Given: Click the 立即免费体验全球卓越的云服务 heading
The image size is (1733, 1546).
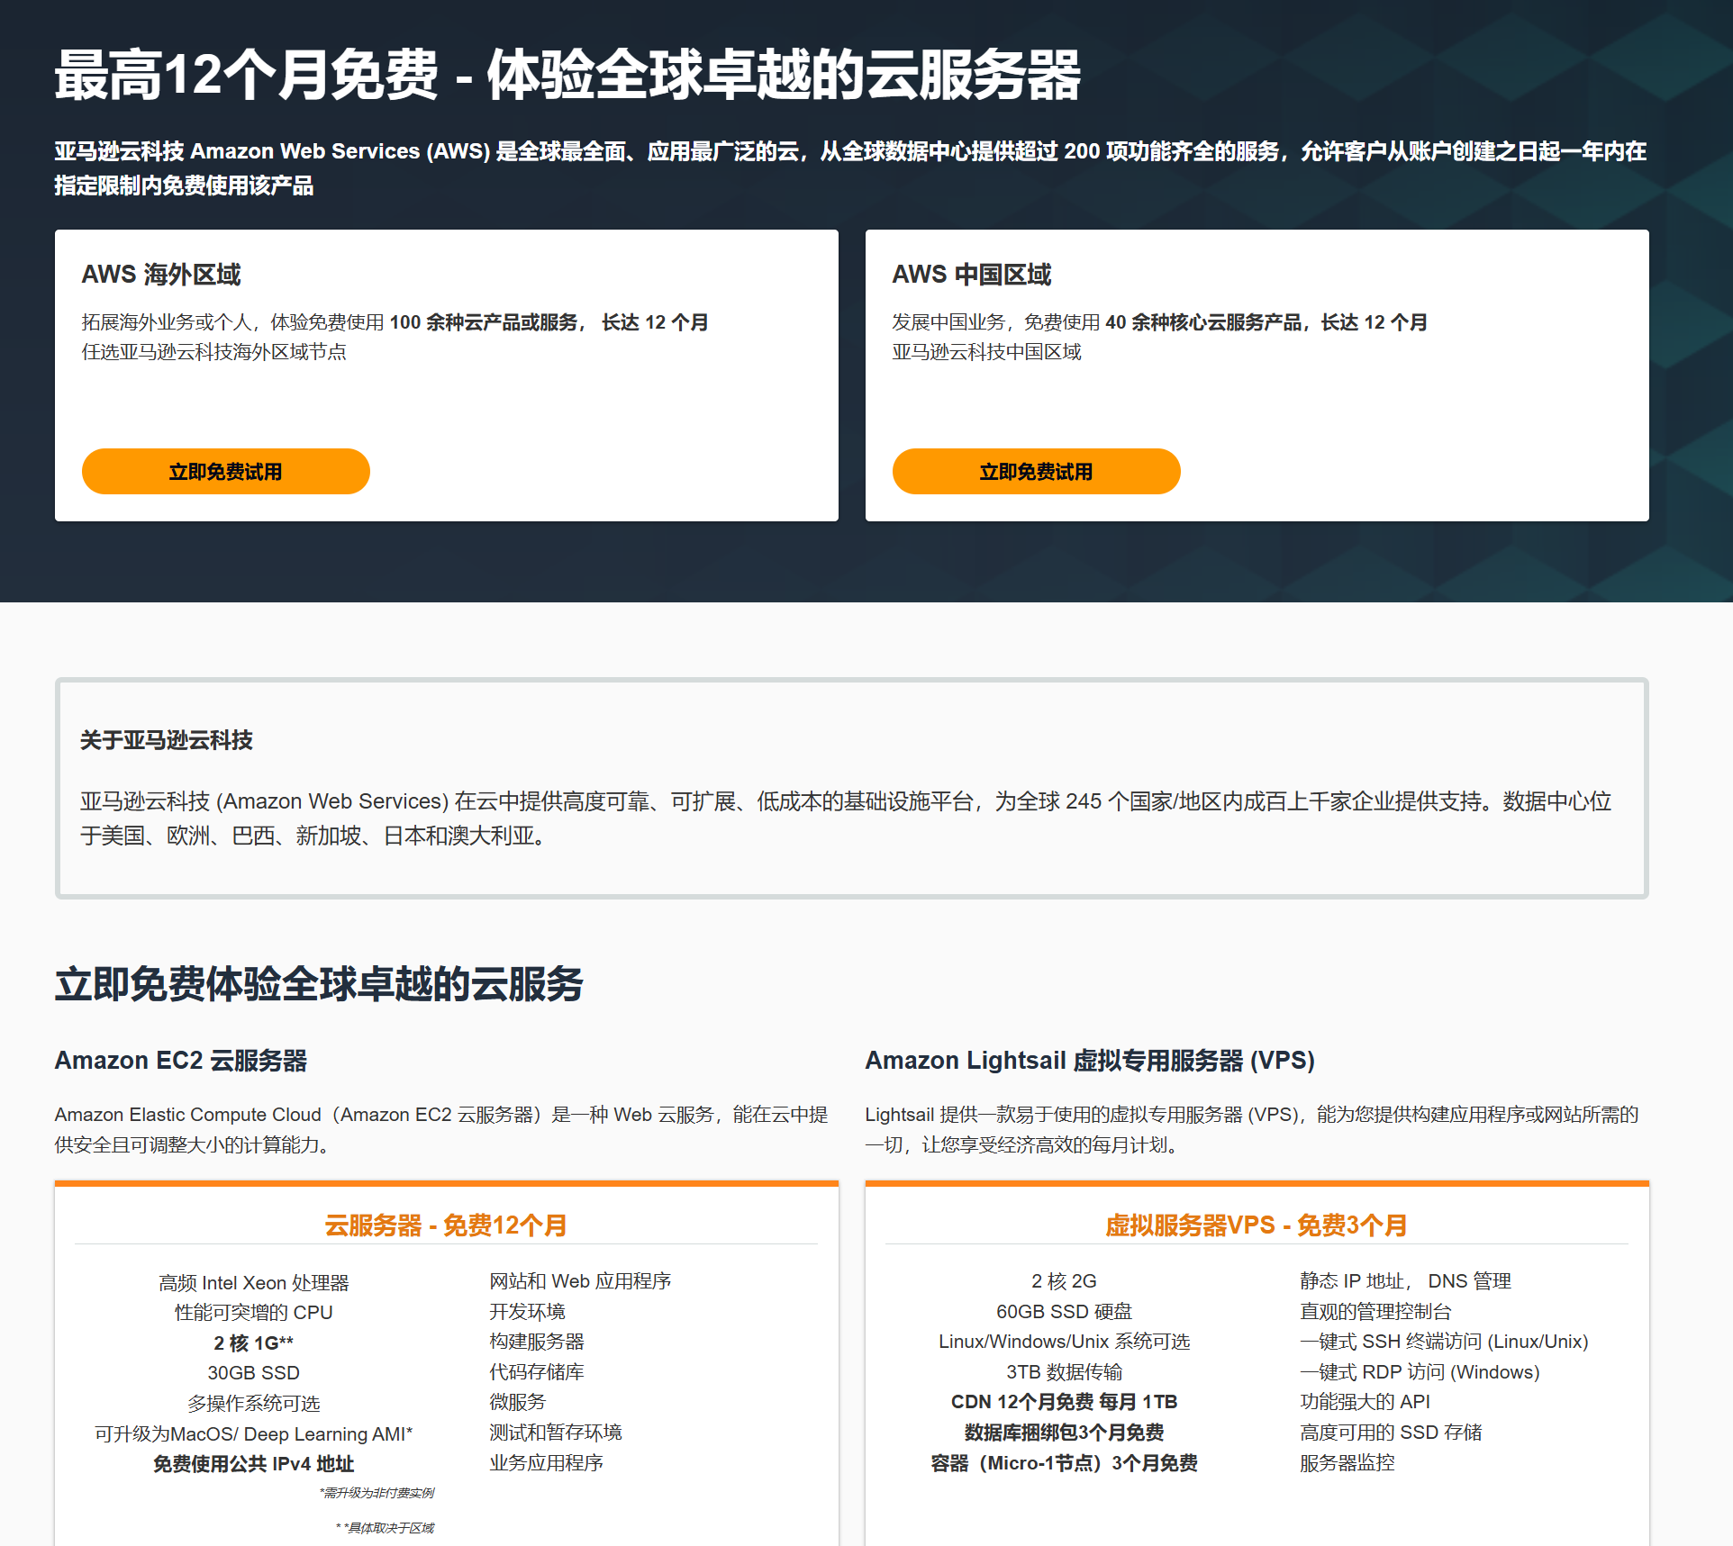Looking at the screenshot, I should [x=319, y=984].
